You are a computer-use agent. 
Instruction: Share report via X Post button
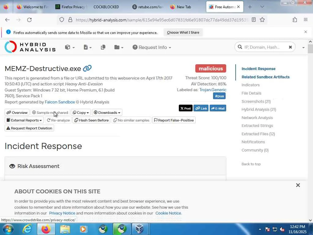point(186,108)
